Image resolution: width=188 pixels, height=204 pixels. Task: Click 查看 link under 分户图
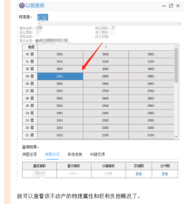tap(165, 174)
